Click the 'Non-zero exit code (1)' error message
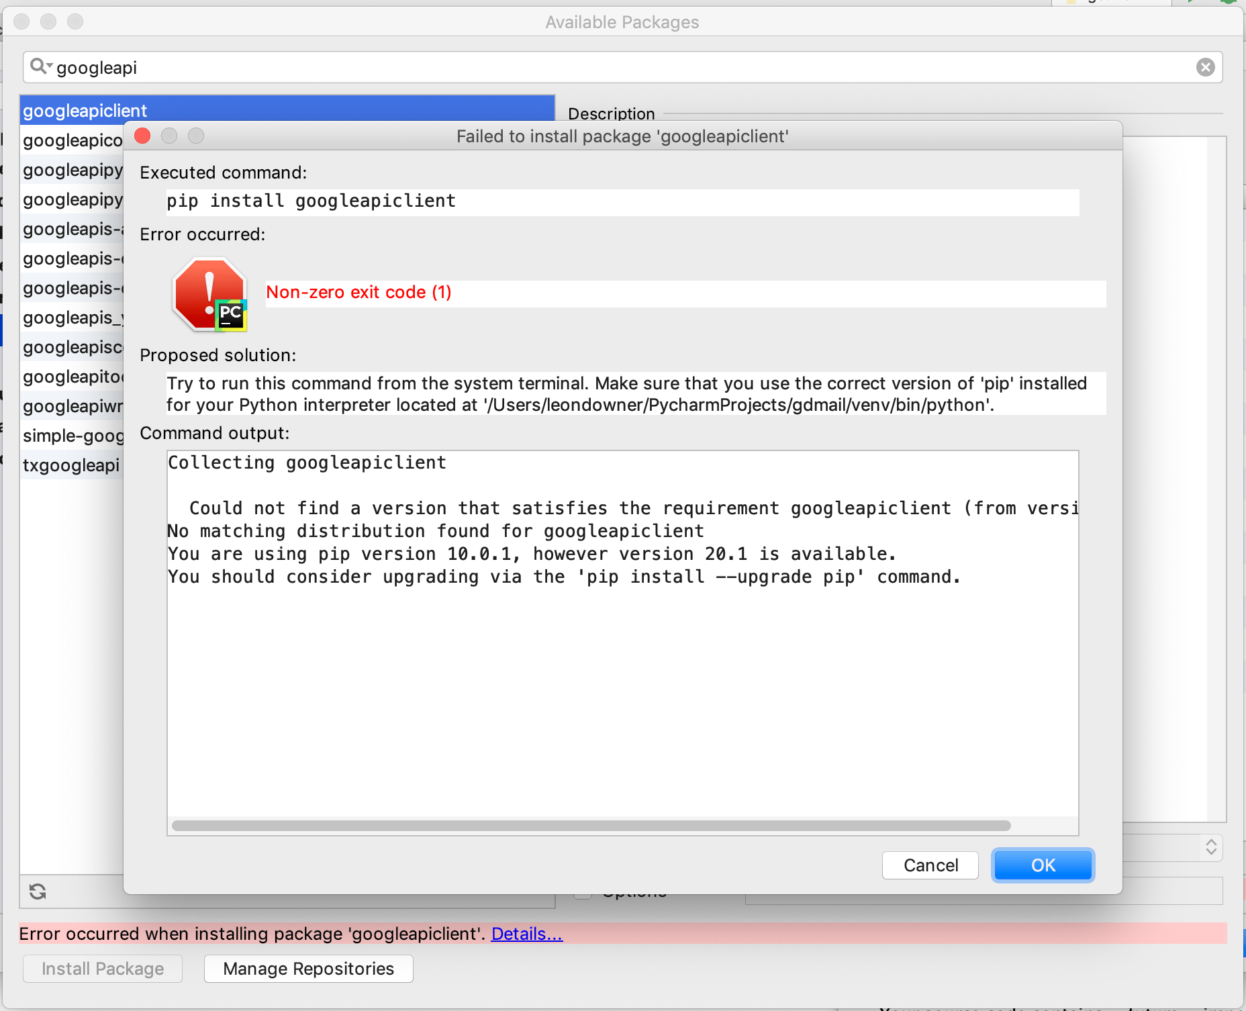This screenshot has height=1011, width=1246. coord(358,292)
